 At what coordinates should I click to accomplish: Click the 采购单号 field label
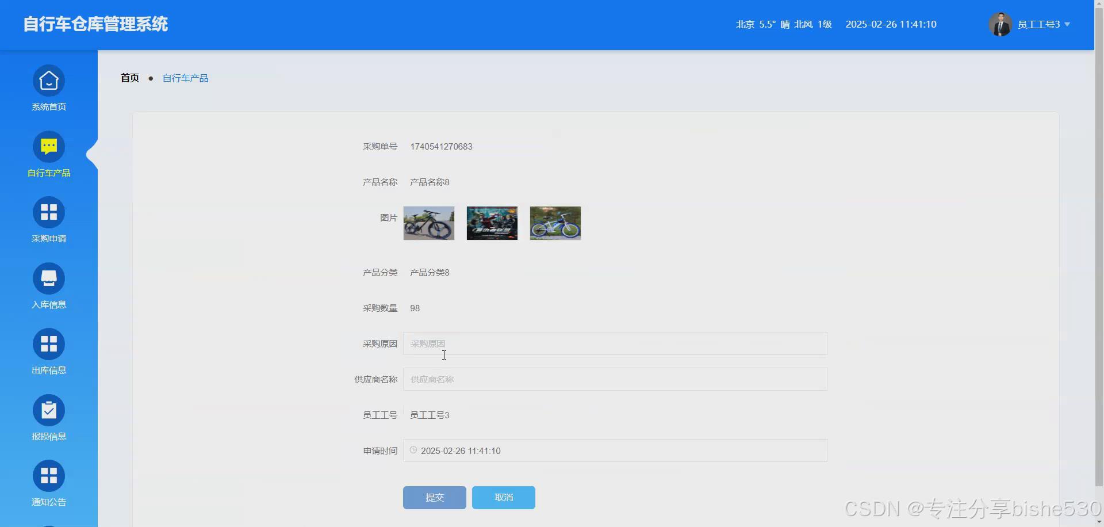coord(380,147)
